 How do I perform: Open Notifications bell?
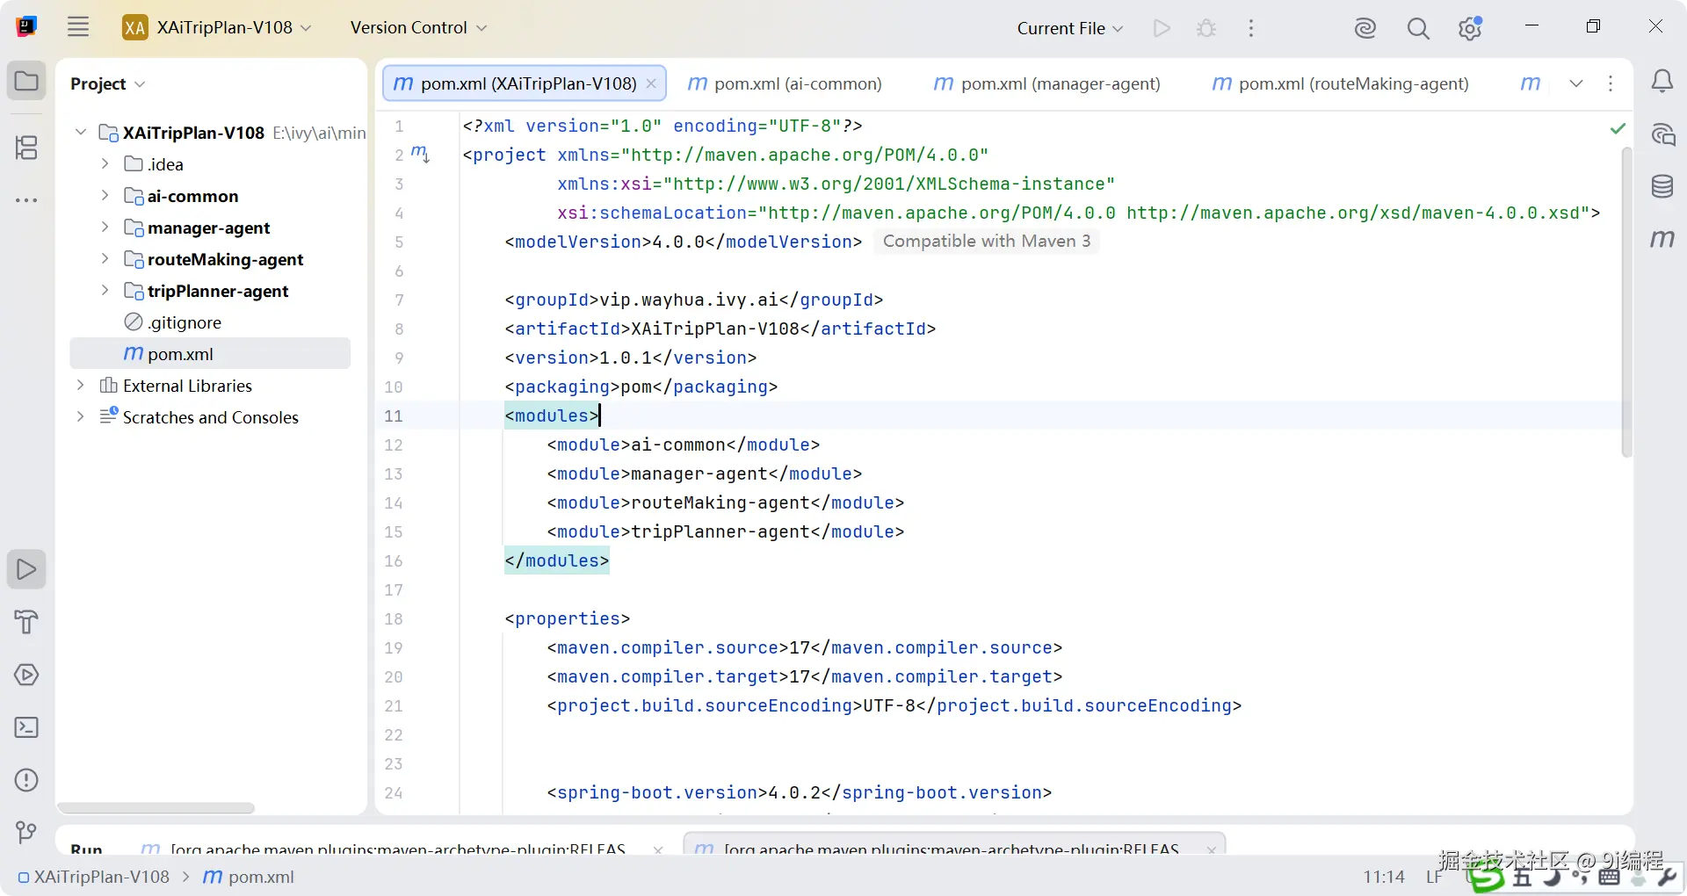(1662, 82)
